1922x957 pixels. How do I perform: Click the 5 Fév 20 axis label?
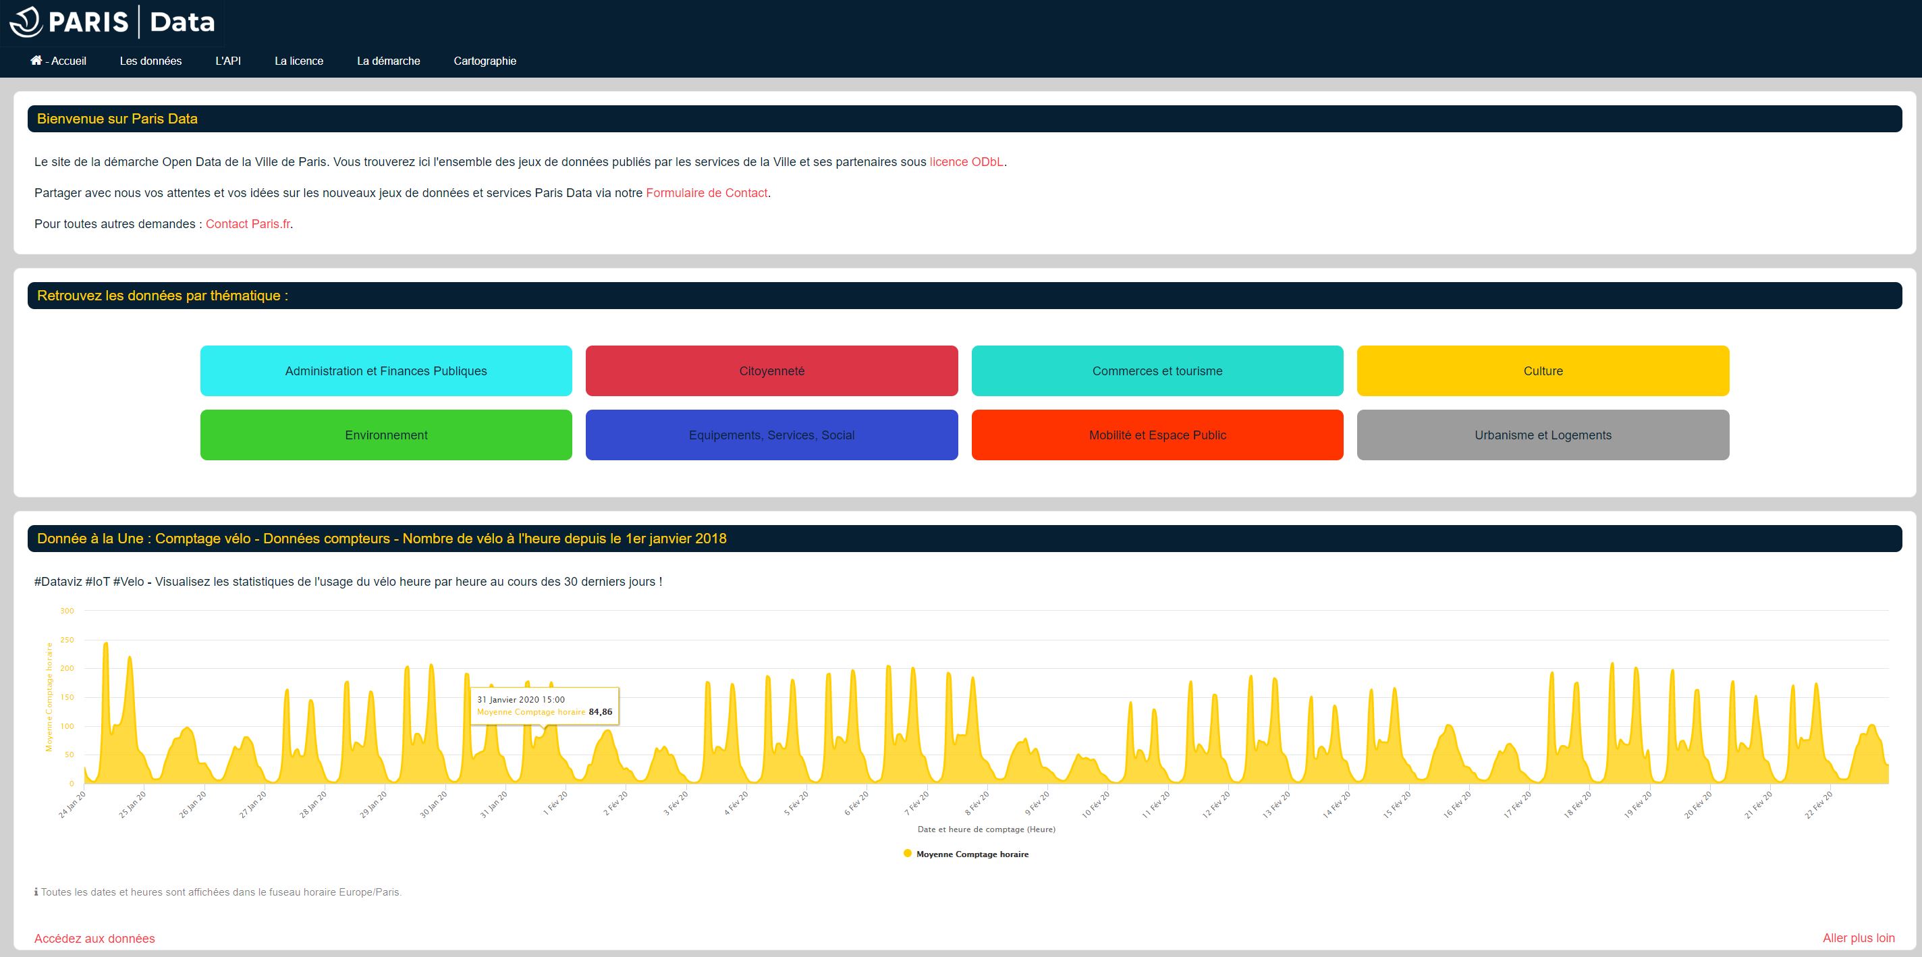[x=796, y=803]
